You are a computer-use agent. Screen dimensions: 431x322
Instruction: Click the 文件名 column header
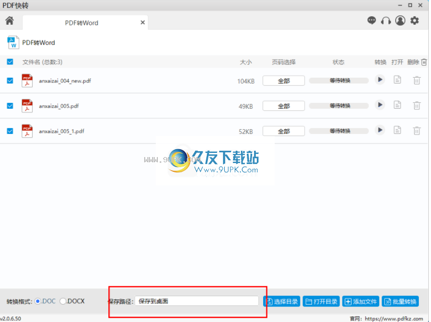tap(42, 63)
